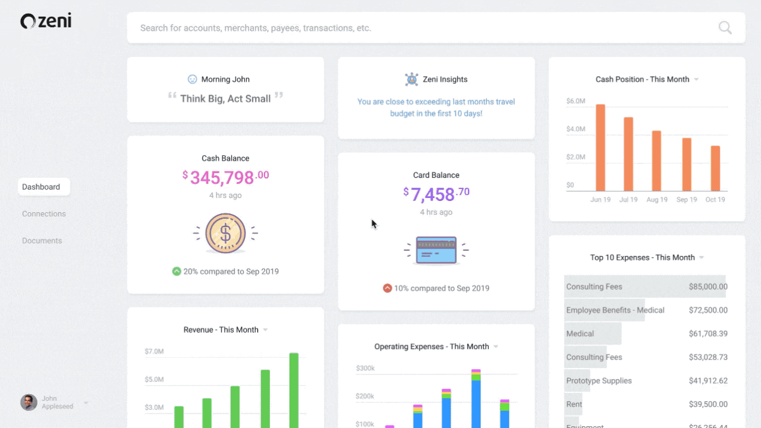Click the Top 10 Expenses - This Month title
This screenshot has height=428, width=761.
643,257
